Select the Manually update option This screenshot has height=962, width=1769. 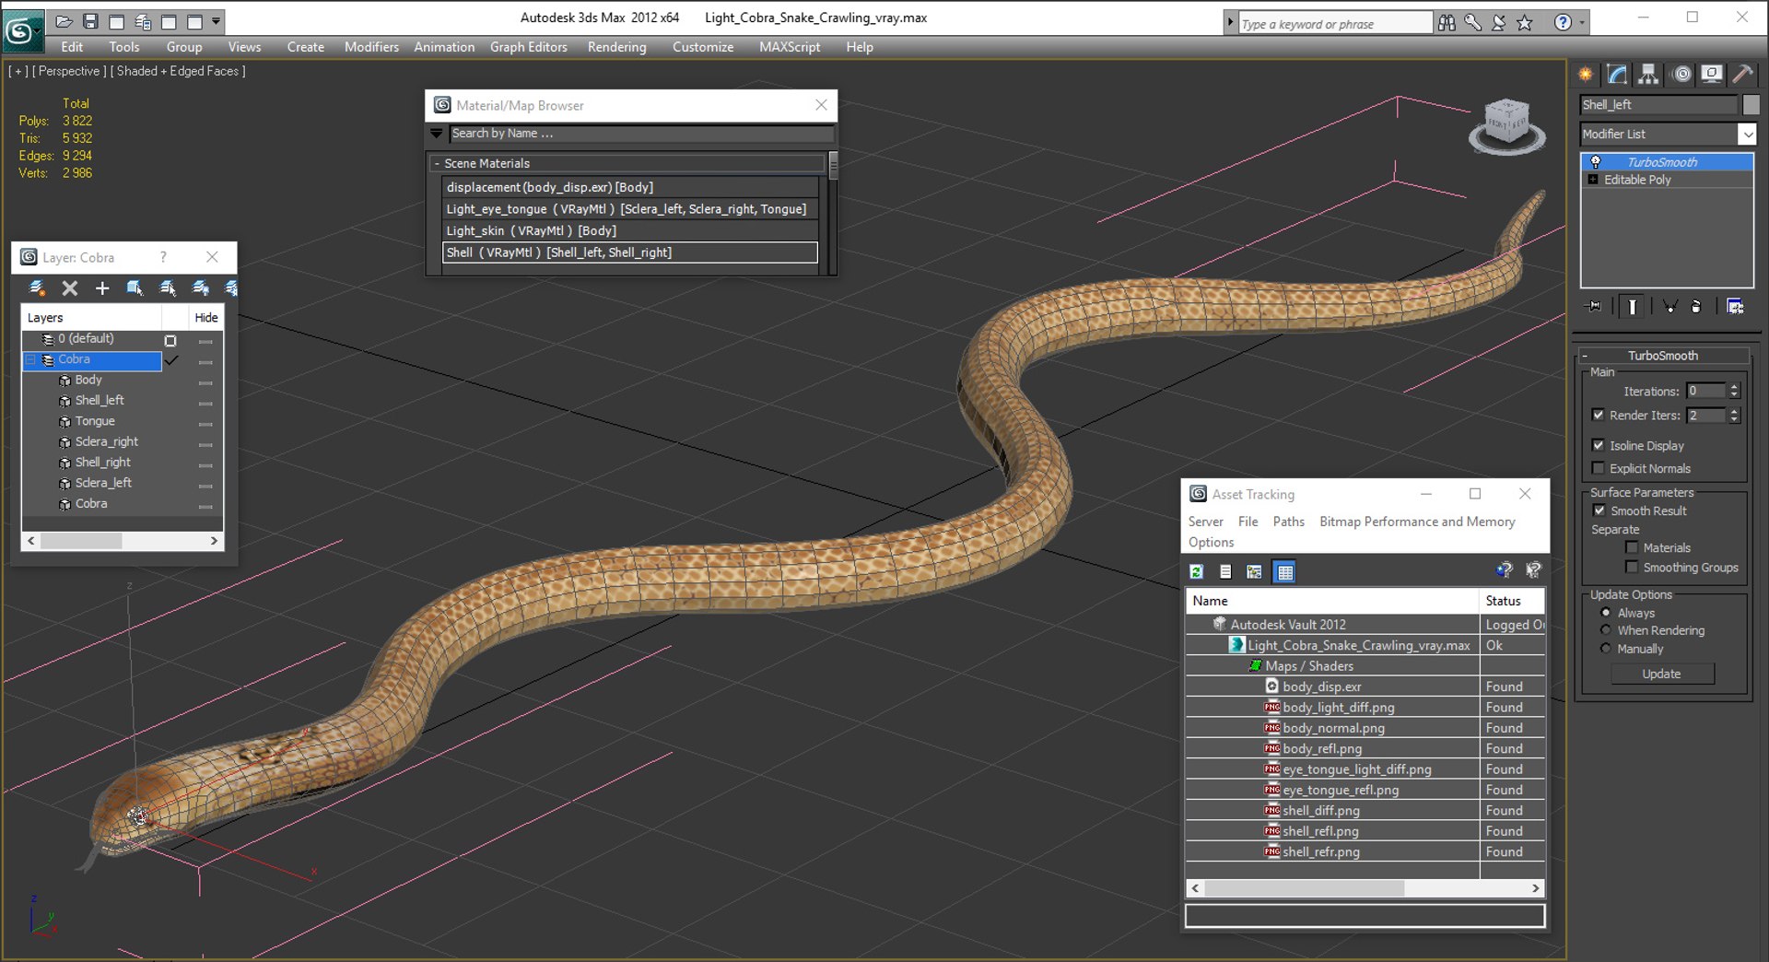coord(1606,649)
